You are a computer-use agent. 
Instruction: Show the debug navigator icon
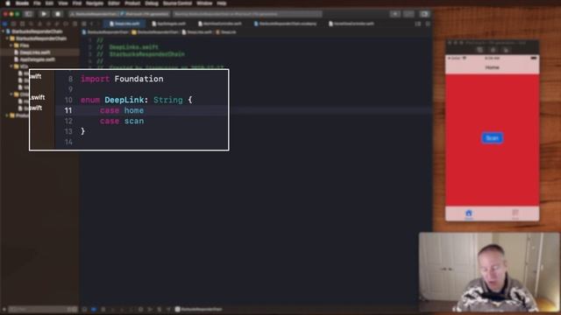pyautogui.click(x=57, y=24)
